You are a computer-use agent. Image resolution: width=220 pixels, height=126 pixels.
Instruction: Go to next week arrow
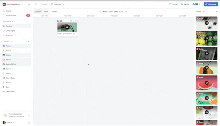click(x=127, y=12)
